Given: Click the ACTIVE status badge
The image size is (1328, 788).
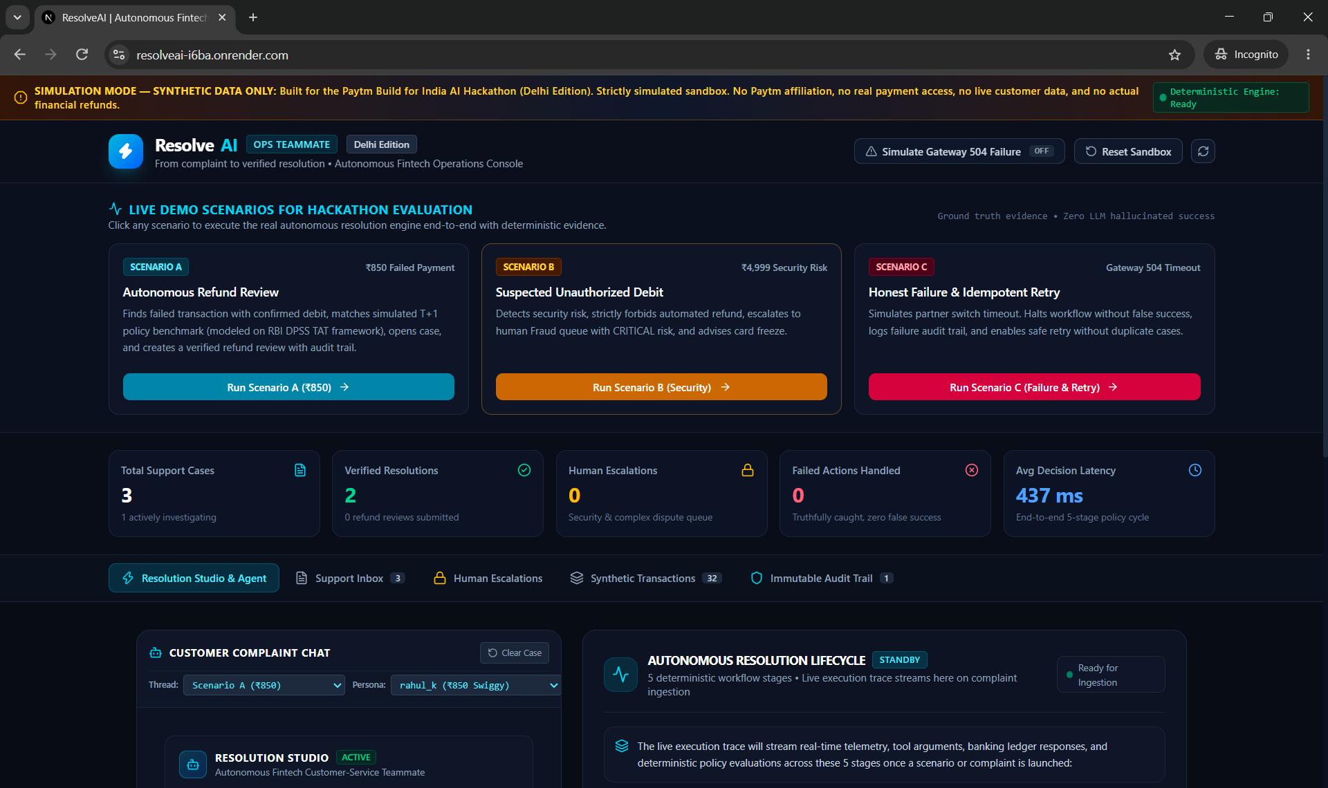Looking at the screenshot, I should pyautogui.click(x=356, y=758).
